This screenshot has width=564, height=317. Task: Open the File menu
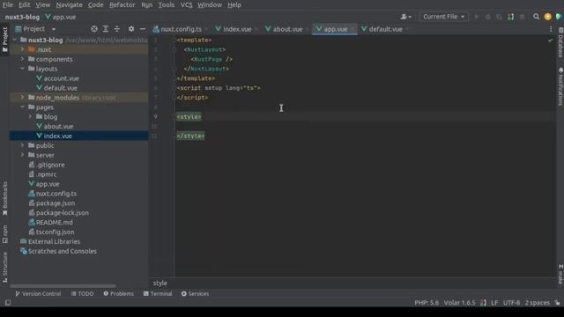tap(8, 5)
